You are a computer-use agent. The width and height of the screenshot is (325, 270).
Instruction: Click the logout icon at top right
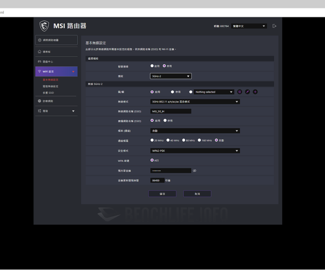pyautogui.click(x=274, y=26)
